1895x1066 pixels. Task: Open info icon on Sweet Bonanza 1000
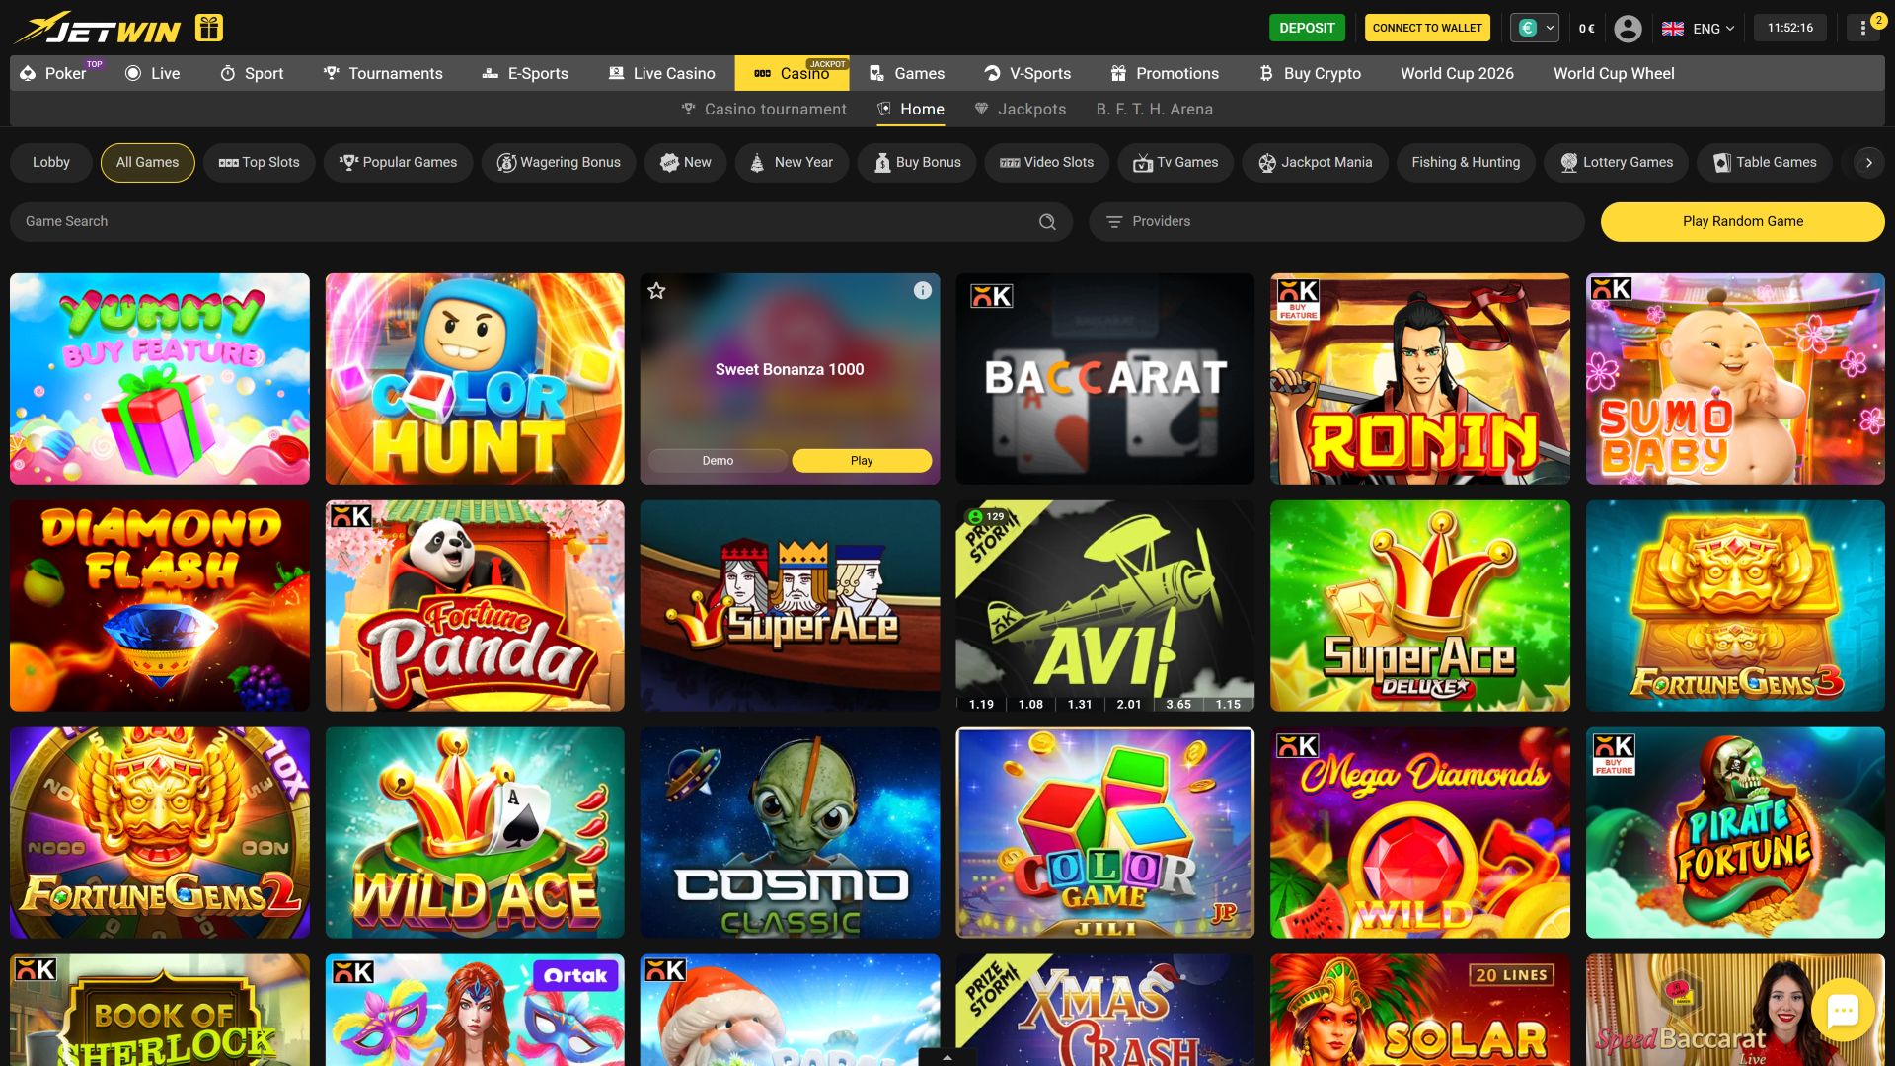(922, 290)
